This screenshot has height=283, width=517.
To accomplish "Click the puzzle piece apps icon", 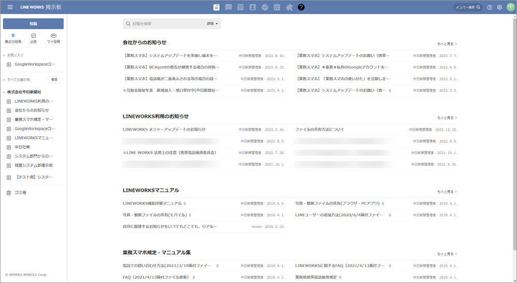I will click(x=289, y=7).
